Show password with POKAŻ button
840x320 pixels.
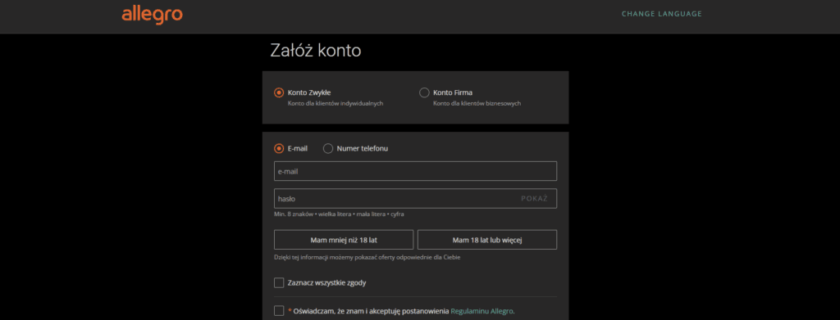point(534,198)
